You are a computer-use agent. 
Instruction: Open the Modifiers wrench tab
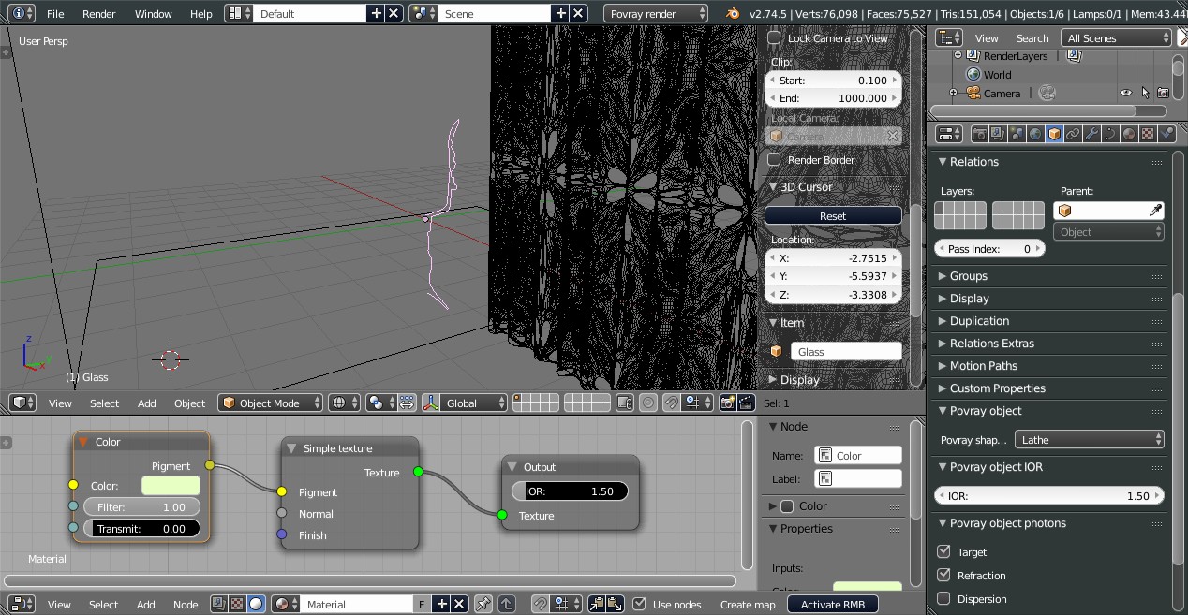pyautogui.click(x=1091, y=134)
